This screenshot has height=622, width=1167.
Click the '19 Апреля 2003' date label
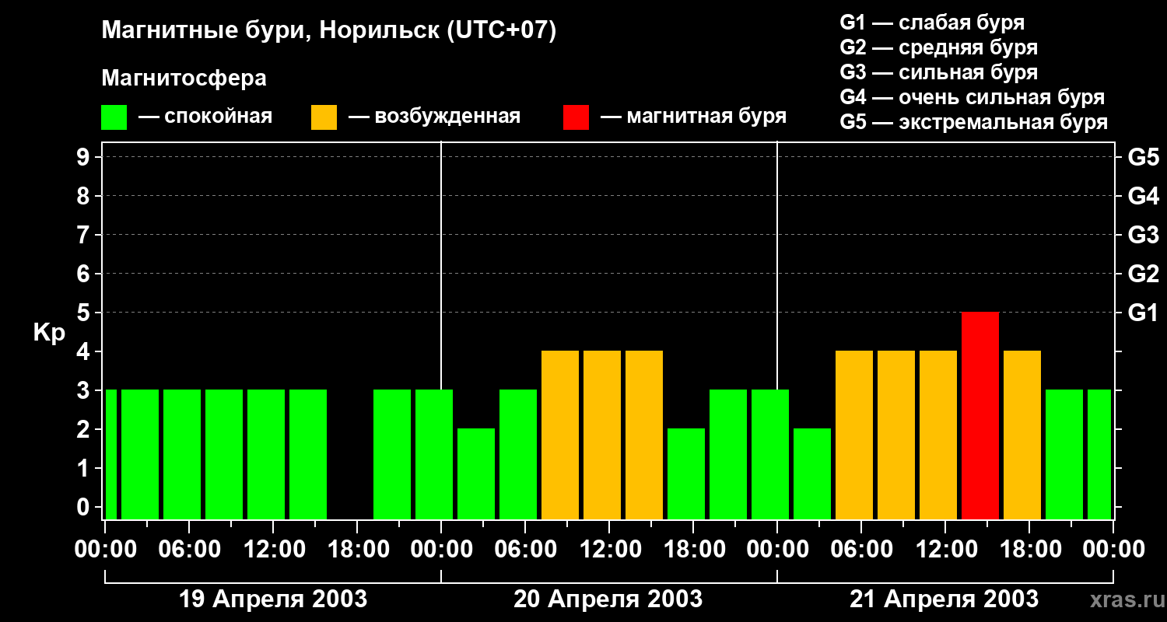(273, 599)
